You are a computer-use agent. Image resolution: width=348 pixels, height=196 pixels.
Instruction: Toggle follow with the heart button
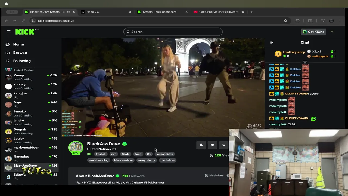point(212,145)
